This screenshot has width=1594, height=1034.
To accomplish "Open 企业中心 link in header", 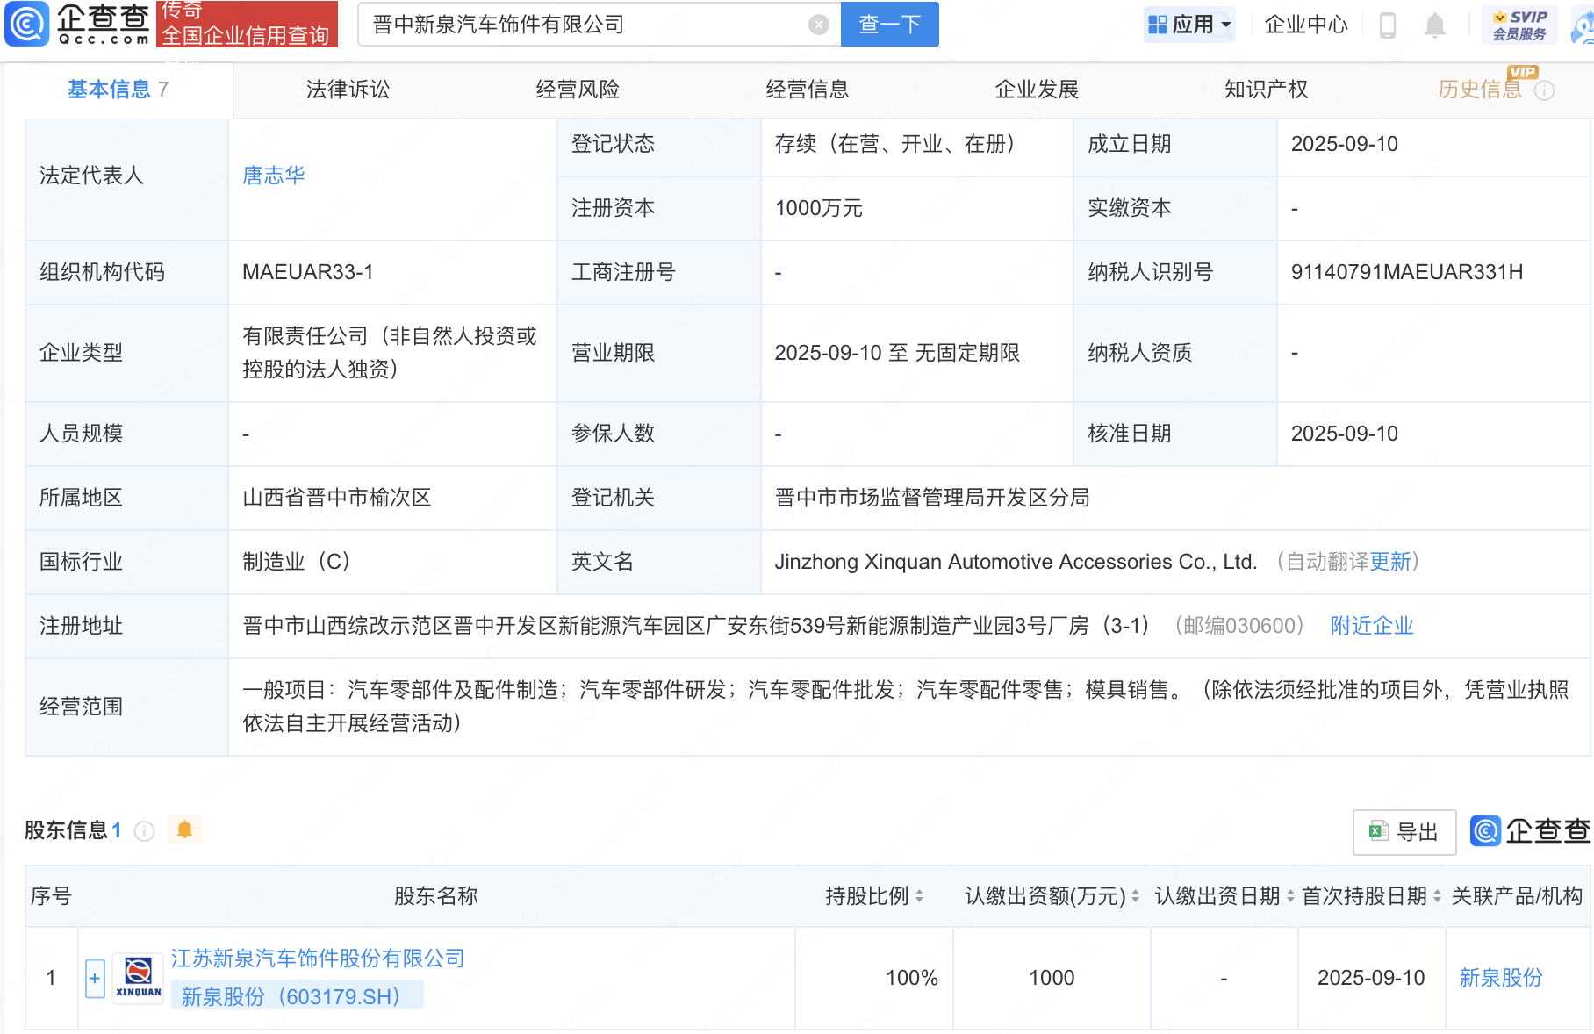I will click(1306, 25).
